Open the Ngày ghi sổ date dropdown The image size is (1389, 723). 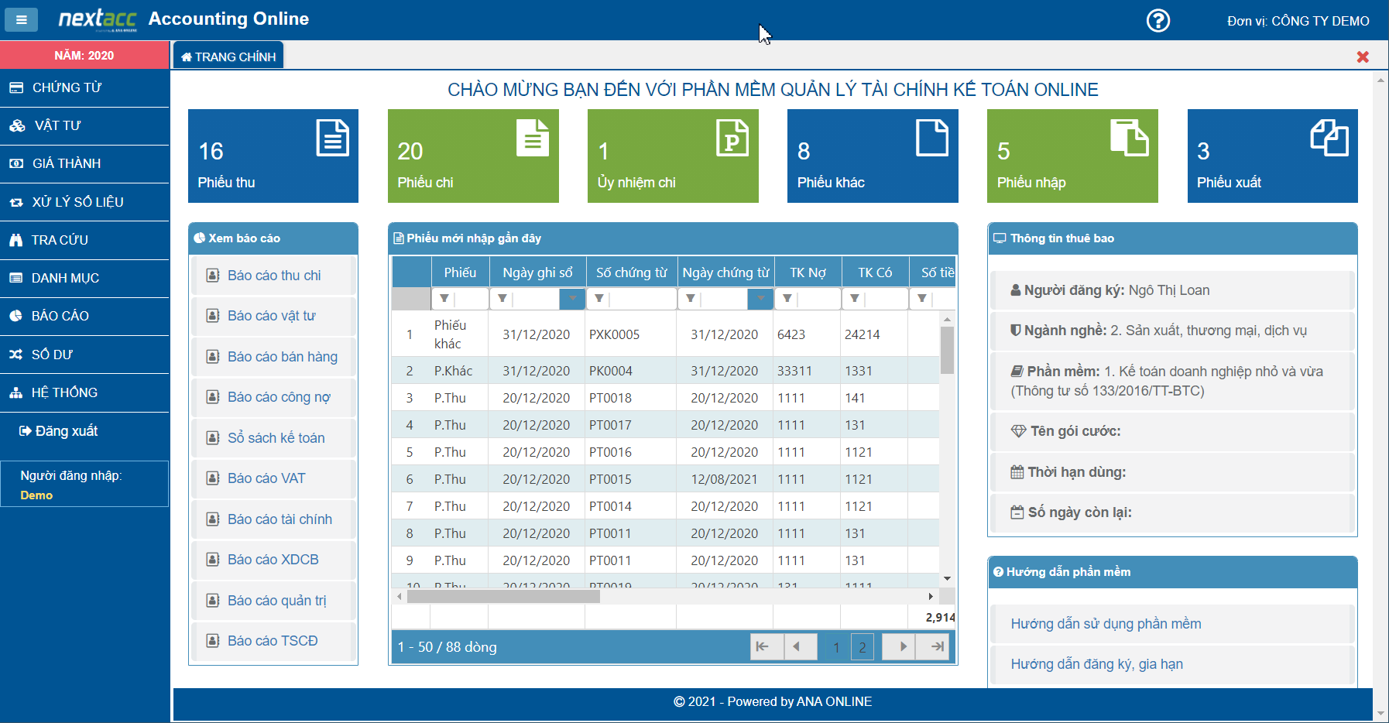pos(572,298)
